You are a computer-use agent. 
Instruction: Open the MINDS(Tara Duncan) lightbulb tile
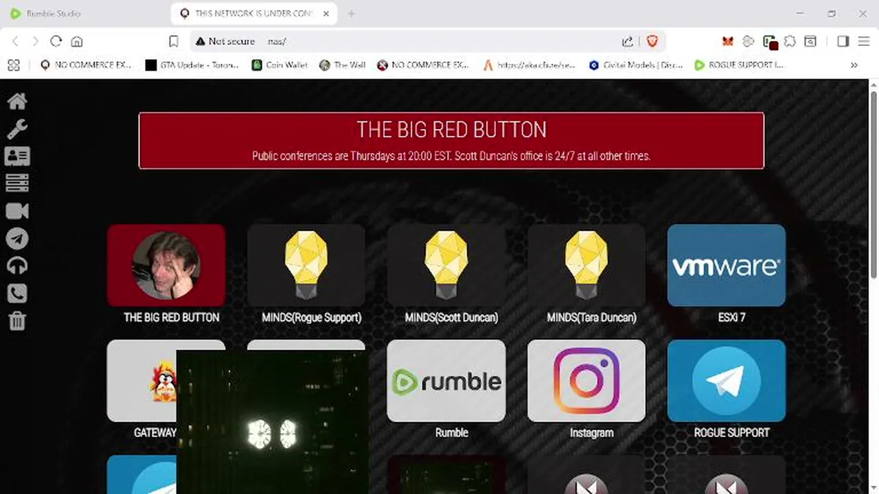click(x=586, y=265)
